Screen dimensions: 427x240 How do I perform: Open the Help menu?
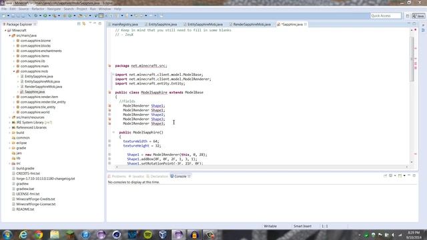click(117, 9)
